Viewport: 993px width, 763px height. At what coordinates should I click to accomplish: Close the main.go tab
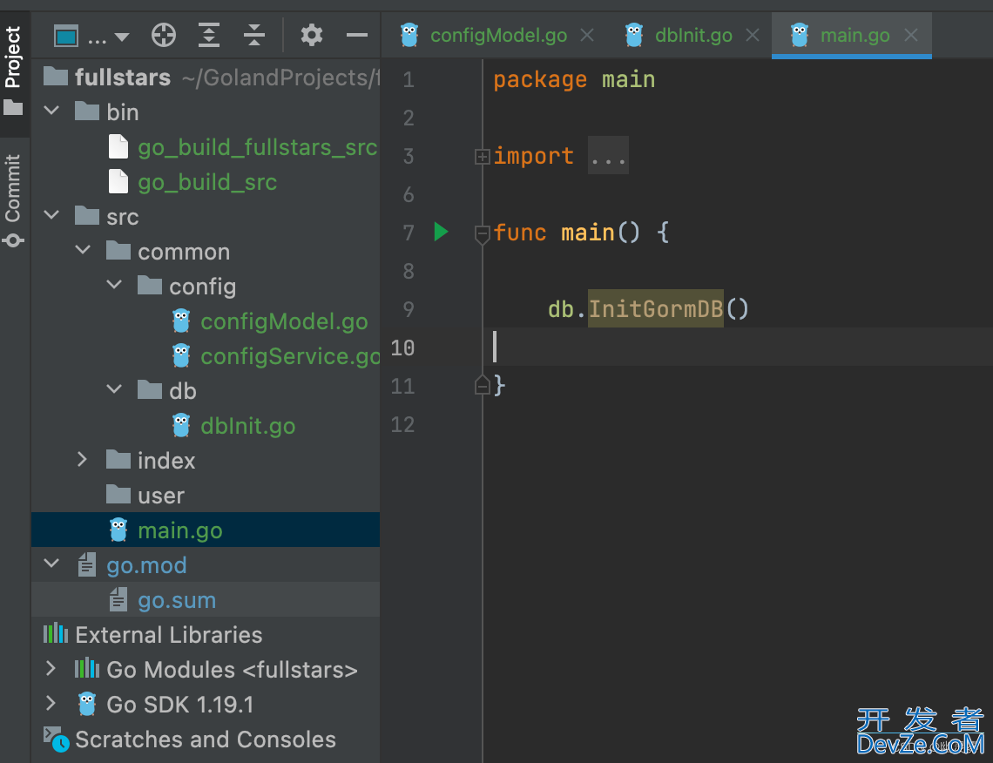click(x=910, y=36)
